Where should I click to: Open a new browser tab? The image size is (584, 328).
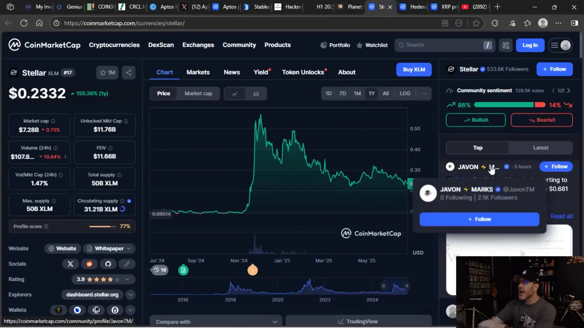[497, 7]
